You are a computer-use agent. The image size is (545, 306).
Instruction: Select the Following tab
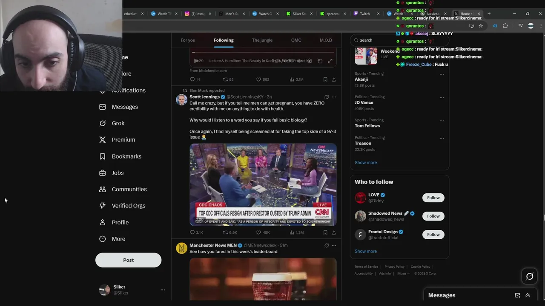point(224,40)
